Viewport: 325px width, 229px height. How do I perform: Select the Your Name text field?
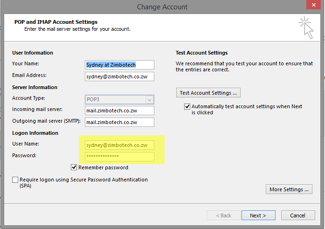tap(119, 65)
